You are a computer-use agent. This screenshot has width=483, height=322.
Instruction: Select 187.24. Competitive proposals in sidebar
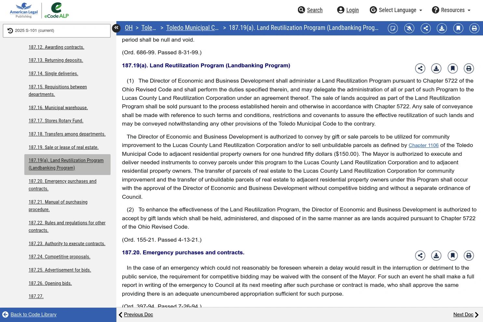tap(60, 257)
